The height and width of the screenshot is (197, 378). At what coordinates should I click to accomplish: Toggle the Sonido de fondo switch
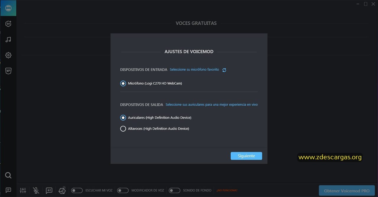coord(175,191)
